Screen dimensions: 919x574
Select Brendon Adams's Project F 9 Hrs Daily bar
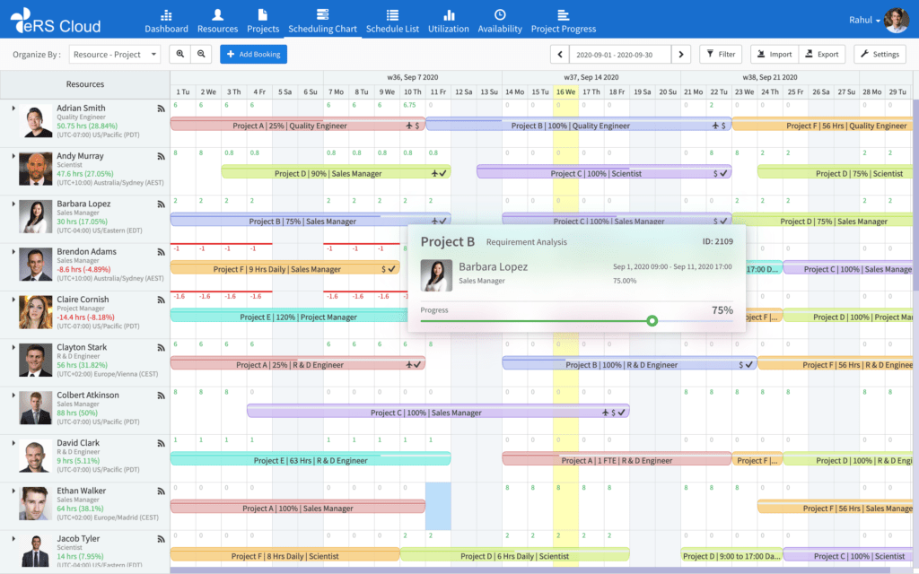[284, 269]
